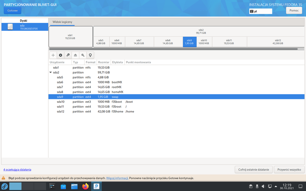306x191 pixels.
Task: Select sda8 block in partition map
Action: (168, 42)
